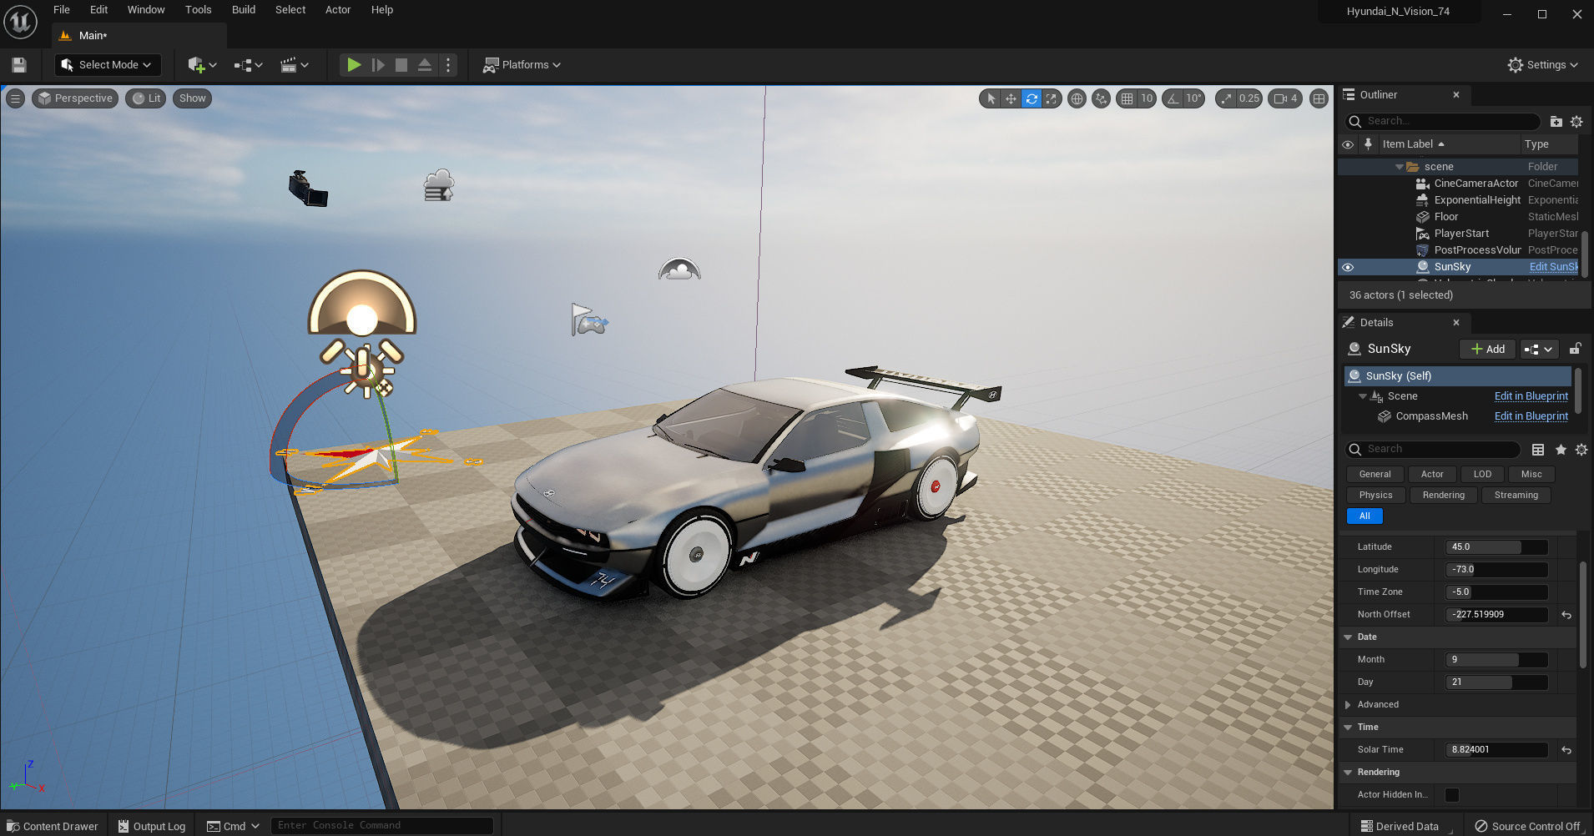This screenshot has height=836, width=1594.
Task: Click the Skip frame playback button
Action: pyautogui.click(x=378, y=65)
